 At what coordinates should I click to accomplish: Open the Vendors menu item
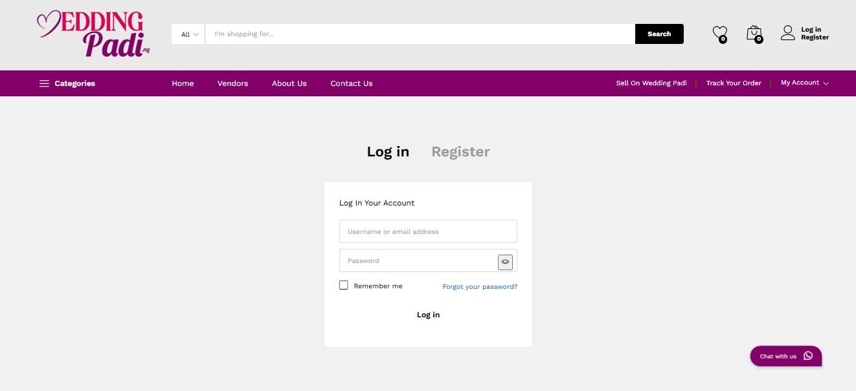point(232,83)
